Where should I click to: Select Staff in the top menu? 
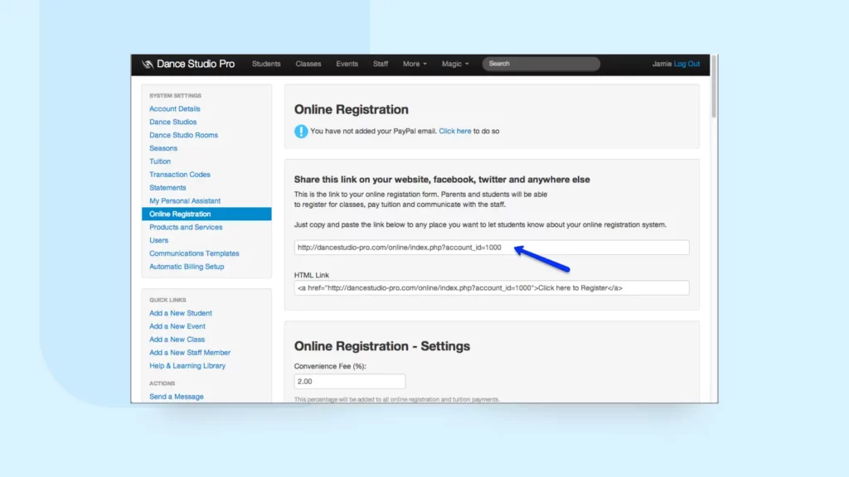[381, 64]
